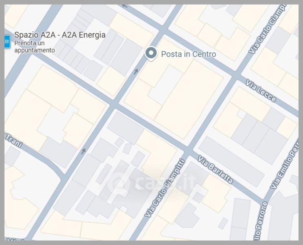Select the Via Lecce street label
Screen dimensions: 303x245
[261, 91]
